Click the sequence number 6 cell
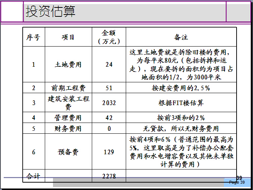The width and height of the screenshot is (253, 190). click(34, 152)
